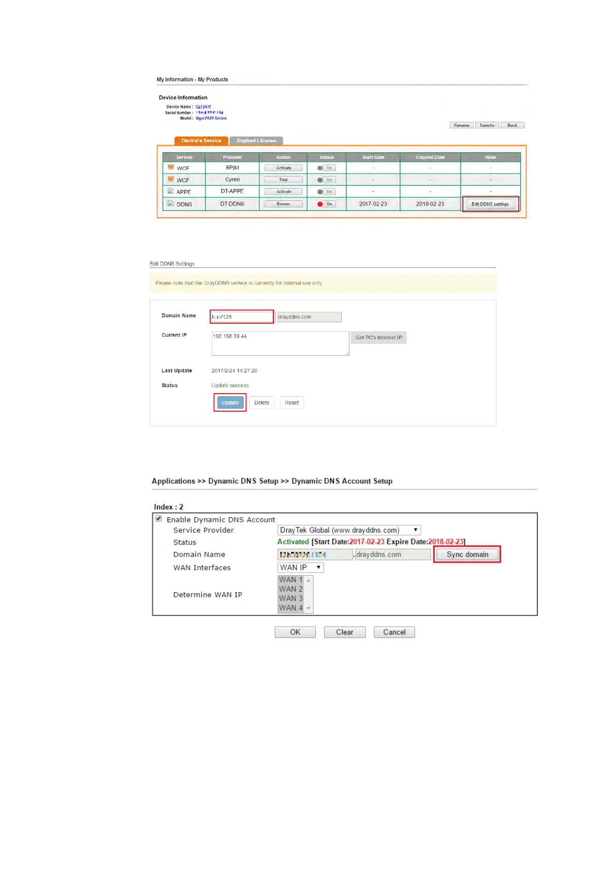616x871 pixels.
Task: Click the DDNS service icon
Action: (170, 204)
